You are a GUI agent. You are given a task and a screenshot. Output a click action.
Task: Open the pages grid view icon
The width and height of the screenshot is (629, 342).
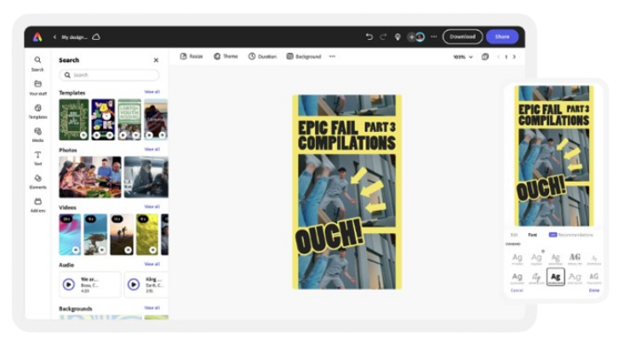tap(485, 57)
